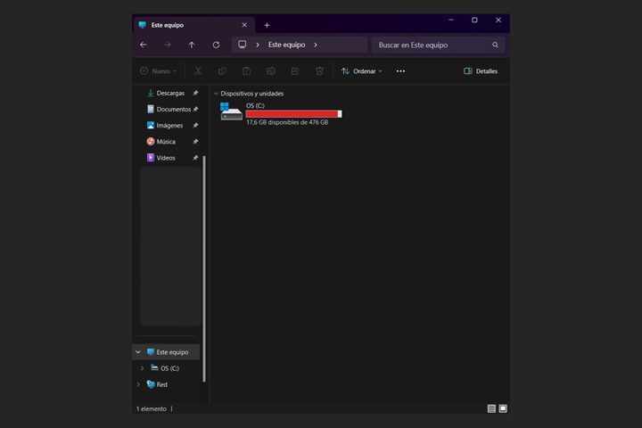Click the Cut scissors icon
The width and height of the screenshot is (642, 428).
(x=198, y=71)
